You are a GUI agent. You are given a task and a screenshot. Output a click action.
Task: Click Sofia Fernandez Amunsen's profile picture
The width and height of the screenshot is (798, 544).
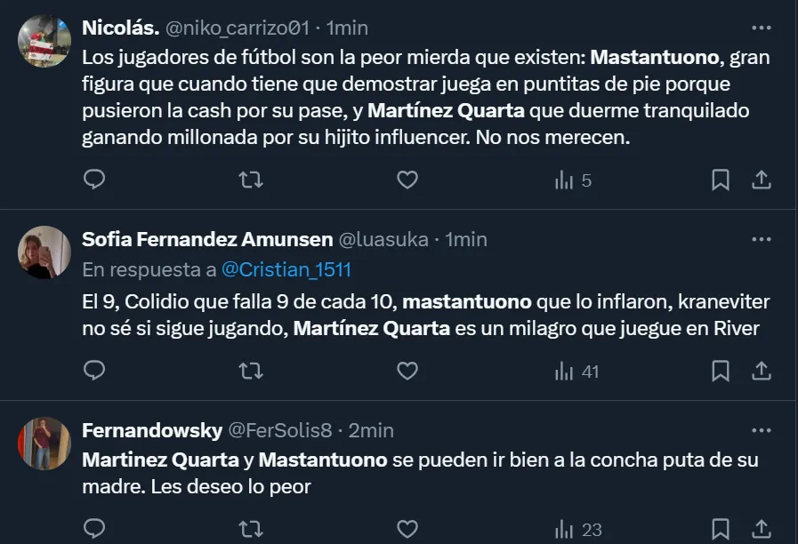[44, 252]
